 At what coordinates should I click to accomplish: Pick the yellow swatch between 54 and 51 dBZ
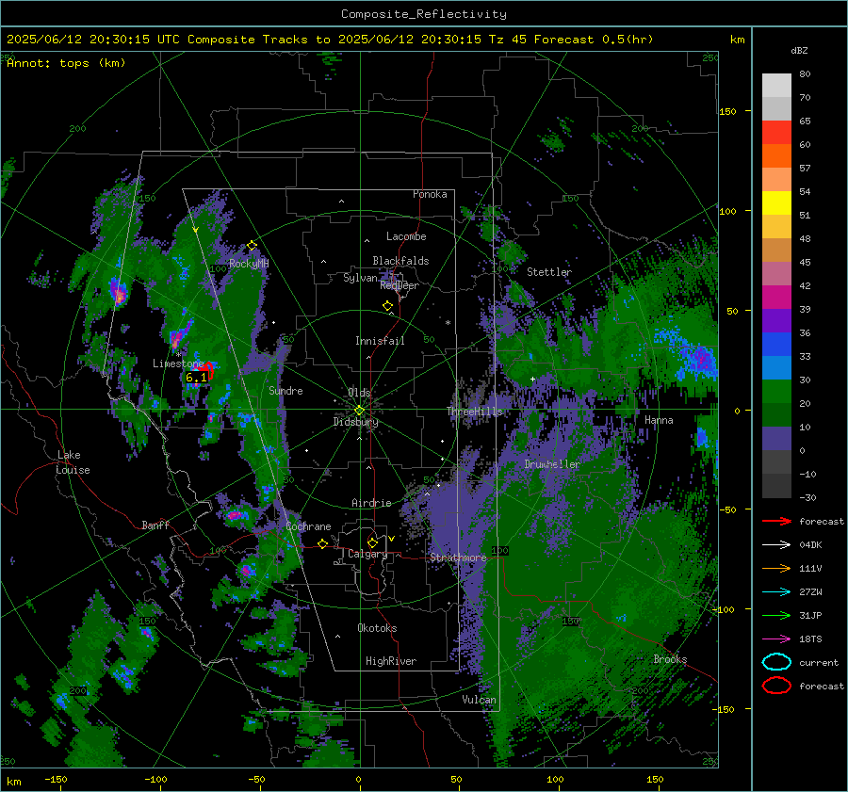coord(776,202)
